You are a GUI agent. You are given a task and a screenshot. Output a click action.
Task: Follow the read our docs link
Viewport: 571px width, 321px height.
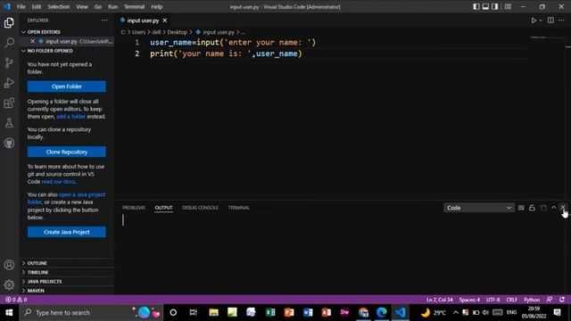[58, 181]
